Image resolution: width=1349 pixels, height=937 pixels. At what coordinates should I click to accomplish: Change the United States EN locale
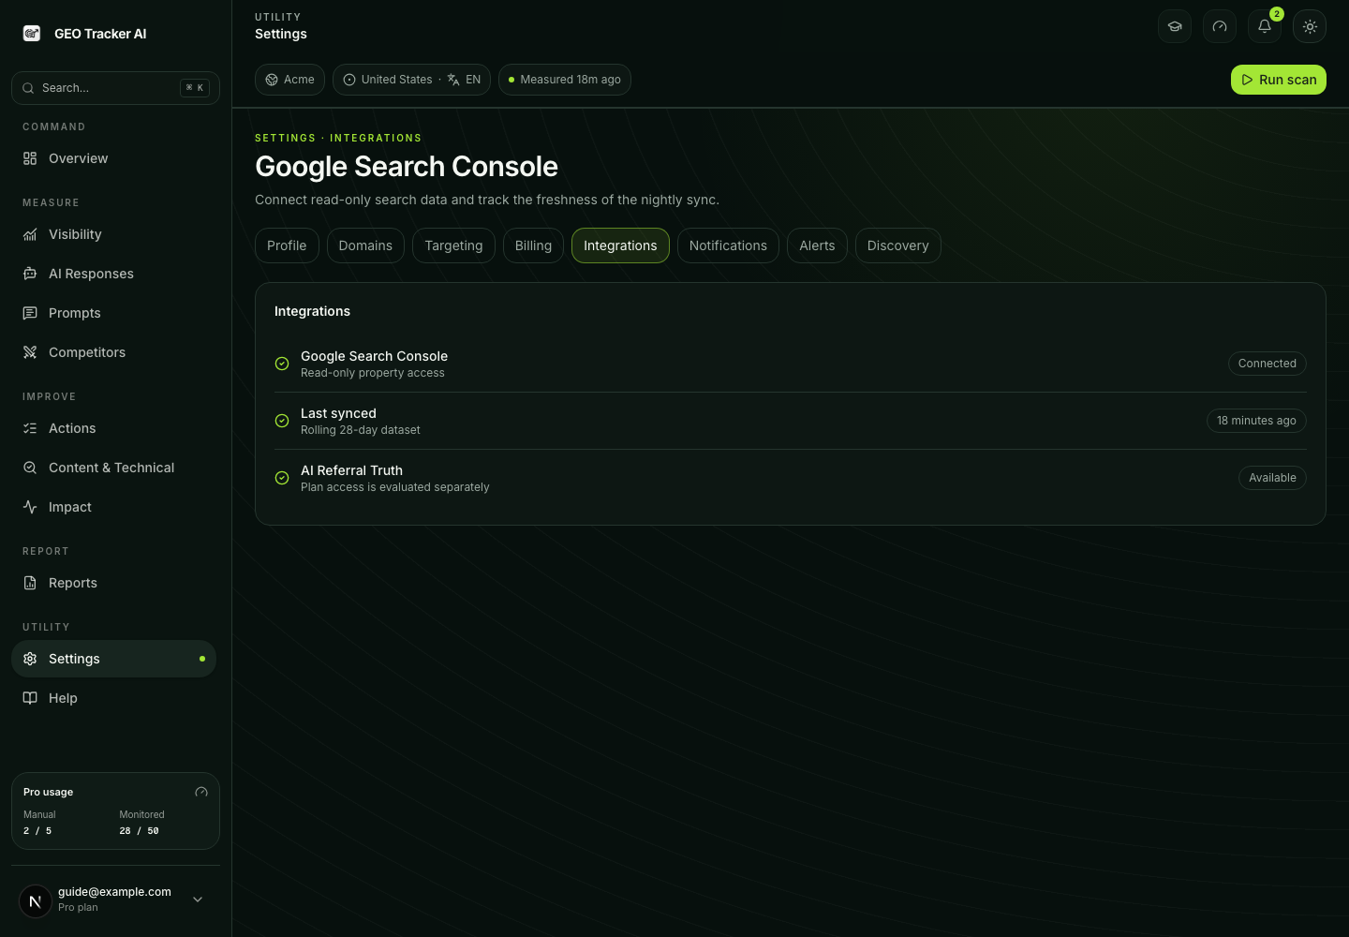click(x=411, y=80)
